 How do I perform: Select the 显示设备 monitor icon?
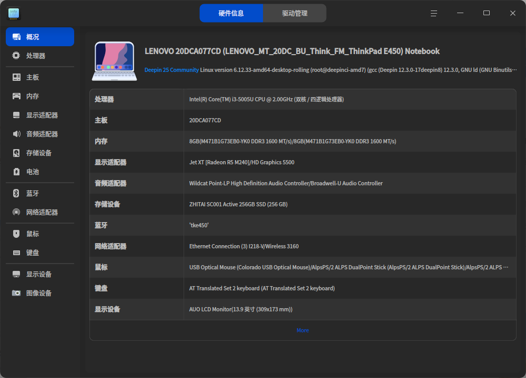pyautogui.click(x=16, y=274)
